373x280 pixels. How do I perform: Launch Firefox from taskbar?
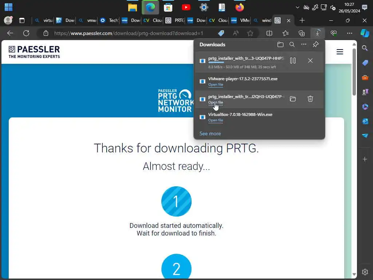pyautogui.click(x=240, y=7)
